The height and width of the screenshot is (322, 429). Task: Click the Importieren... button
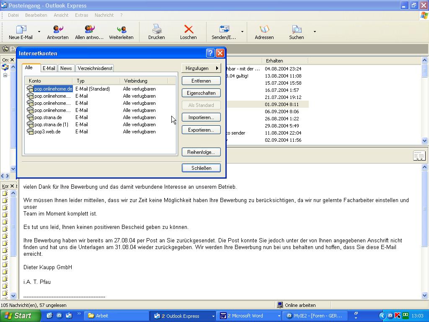pyautogui.click(x=201, y=117)
